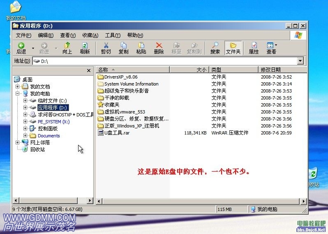The width and height of the screenshot is (328, 234).
Task: Select 控制面板 in the tree
Action: click(x=48, y=128)
